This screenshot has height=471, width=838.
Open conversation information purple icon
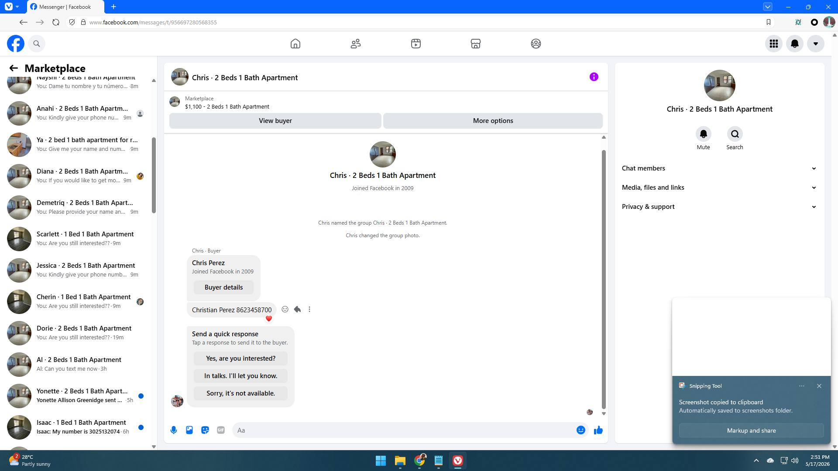pyautogui.click(x=594, y=77)
